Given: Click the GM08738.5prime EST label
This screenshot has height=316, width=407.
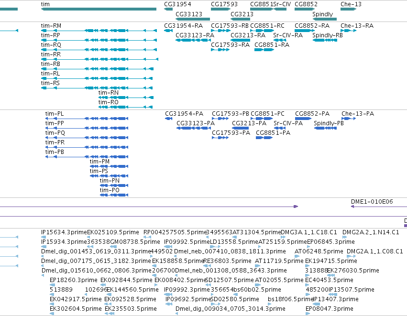Looking at the screenshot, I should tap(135, 242).
